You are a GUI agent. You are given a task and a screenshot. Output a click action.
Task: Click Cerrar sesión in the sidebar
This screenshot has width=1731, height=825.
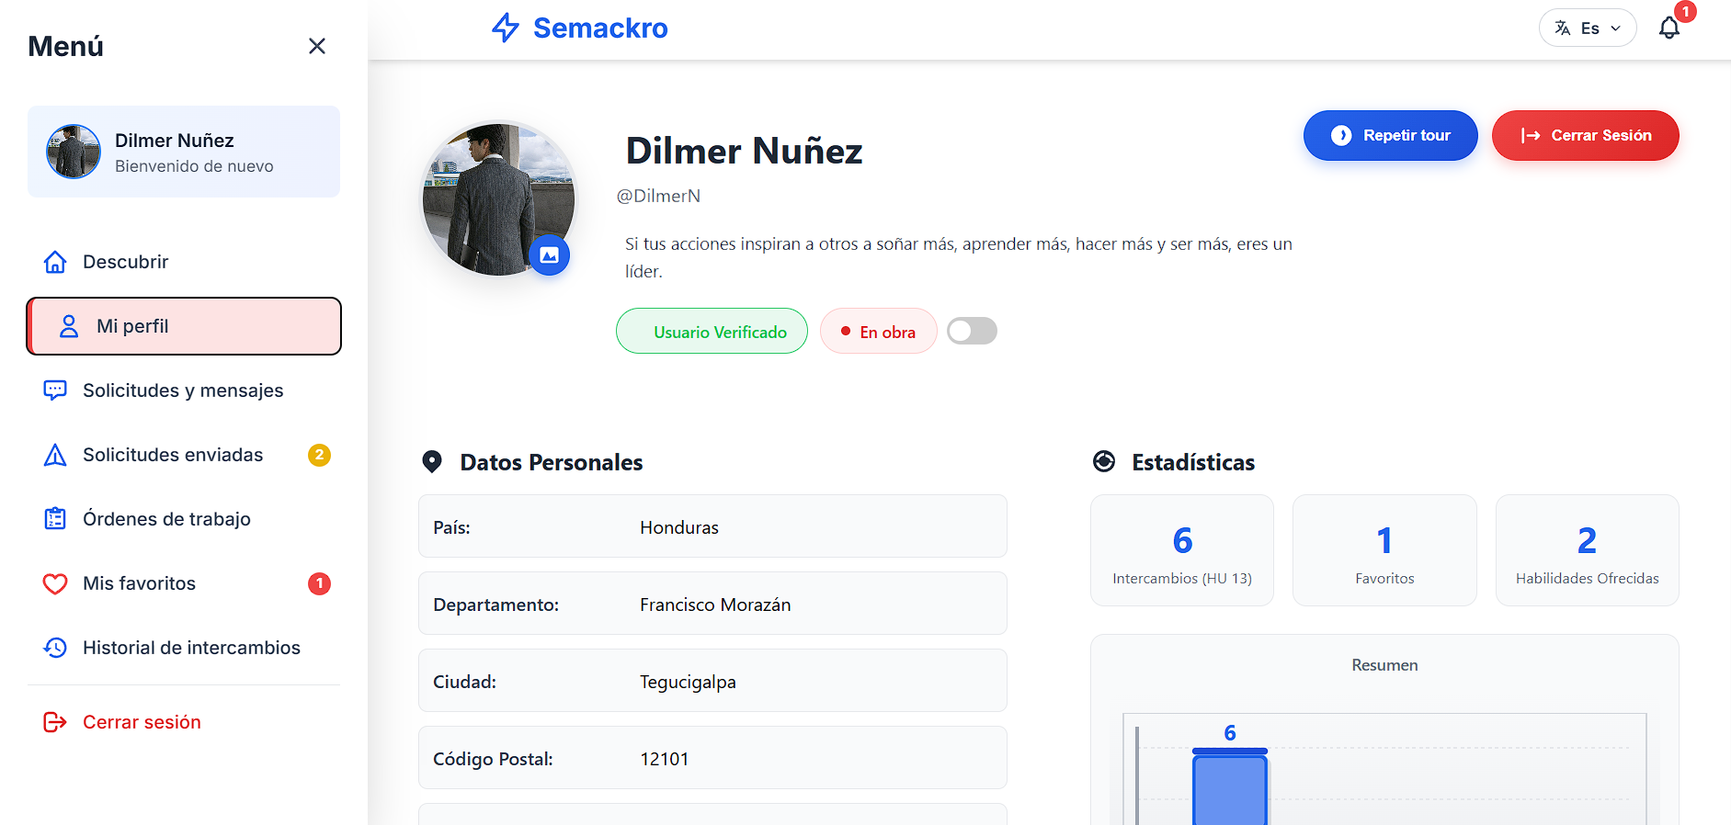tap(142, 722)
